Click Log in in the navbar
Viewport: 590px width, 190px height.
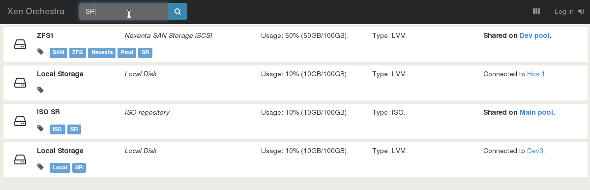[569, 12]
